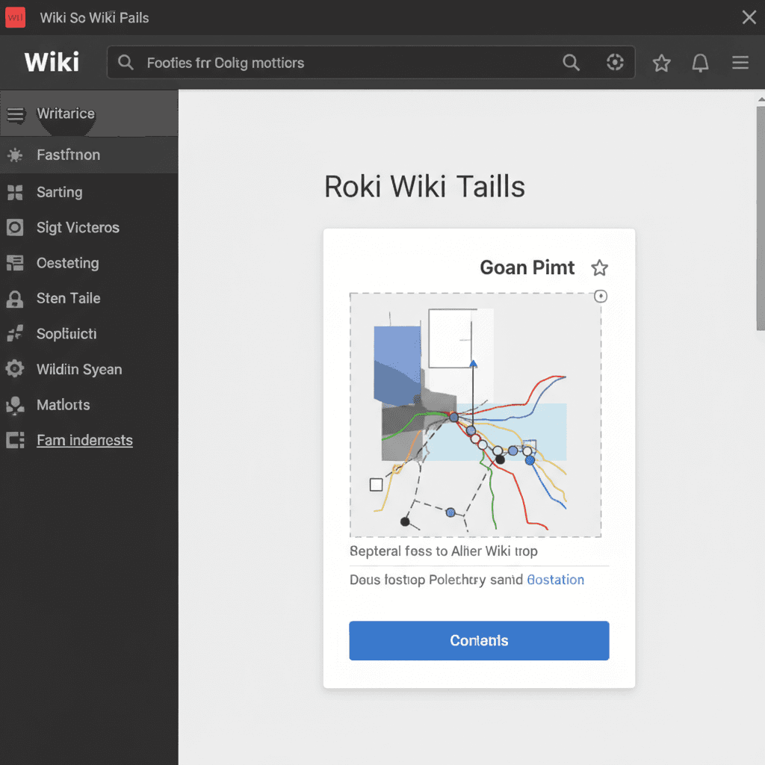The image size is (765, 765).
Task: Click the red wiki app icon in title bar
Action: pyautogui.click(x=15, y=17)
